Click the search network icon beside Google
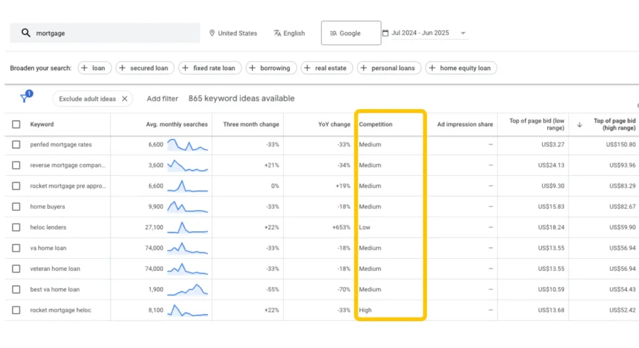639x348 pixels. click(x=333, y=33)
